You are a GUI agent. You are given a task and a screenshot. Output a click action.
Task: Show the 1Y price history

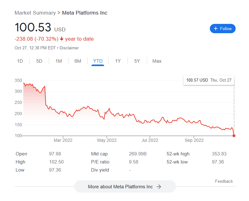coord(118,61)
